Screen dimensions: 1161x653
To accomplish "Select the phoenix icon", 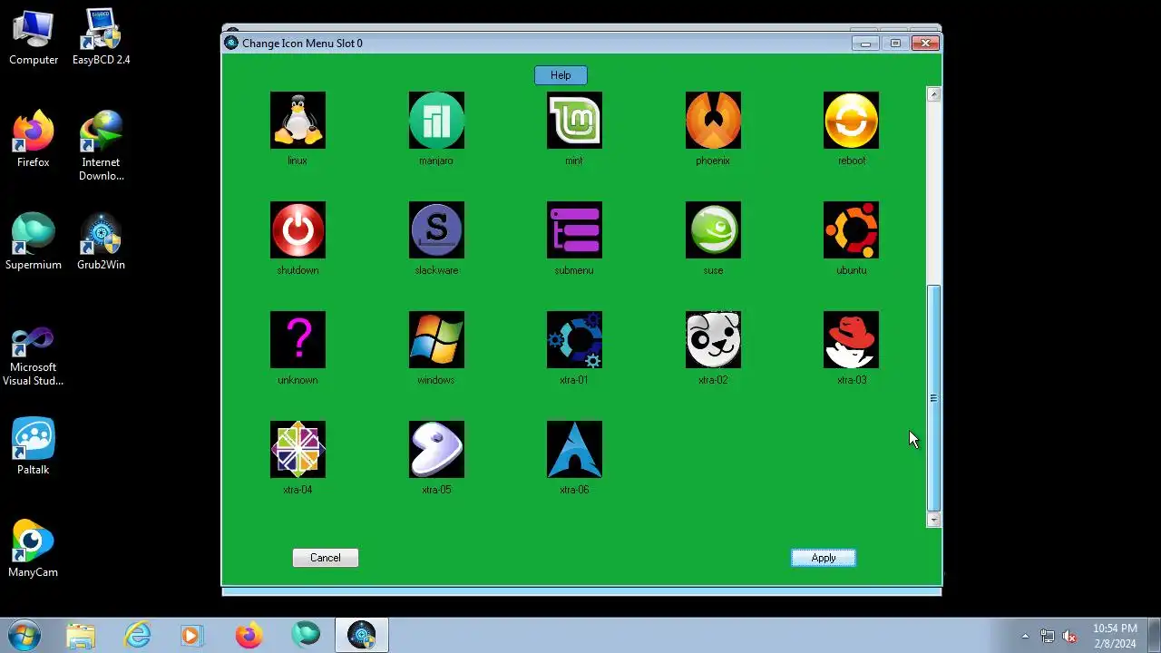I will pyautogui.click(x=713, y=120).
